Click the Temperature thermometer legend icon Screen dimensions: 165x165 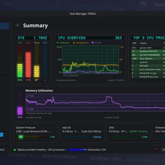[x=74, y=42]
